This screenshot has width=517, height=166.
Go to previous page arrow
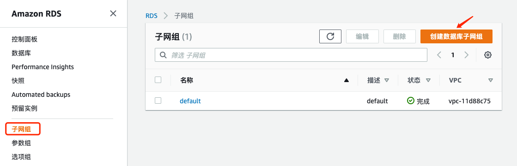[439, 55]
